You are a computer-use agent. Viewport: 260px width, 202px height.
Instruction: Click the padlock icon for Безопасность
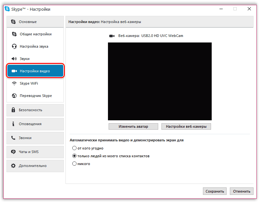(x=13, y=110)
